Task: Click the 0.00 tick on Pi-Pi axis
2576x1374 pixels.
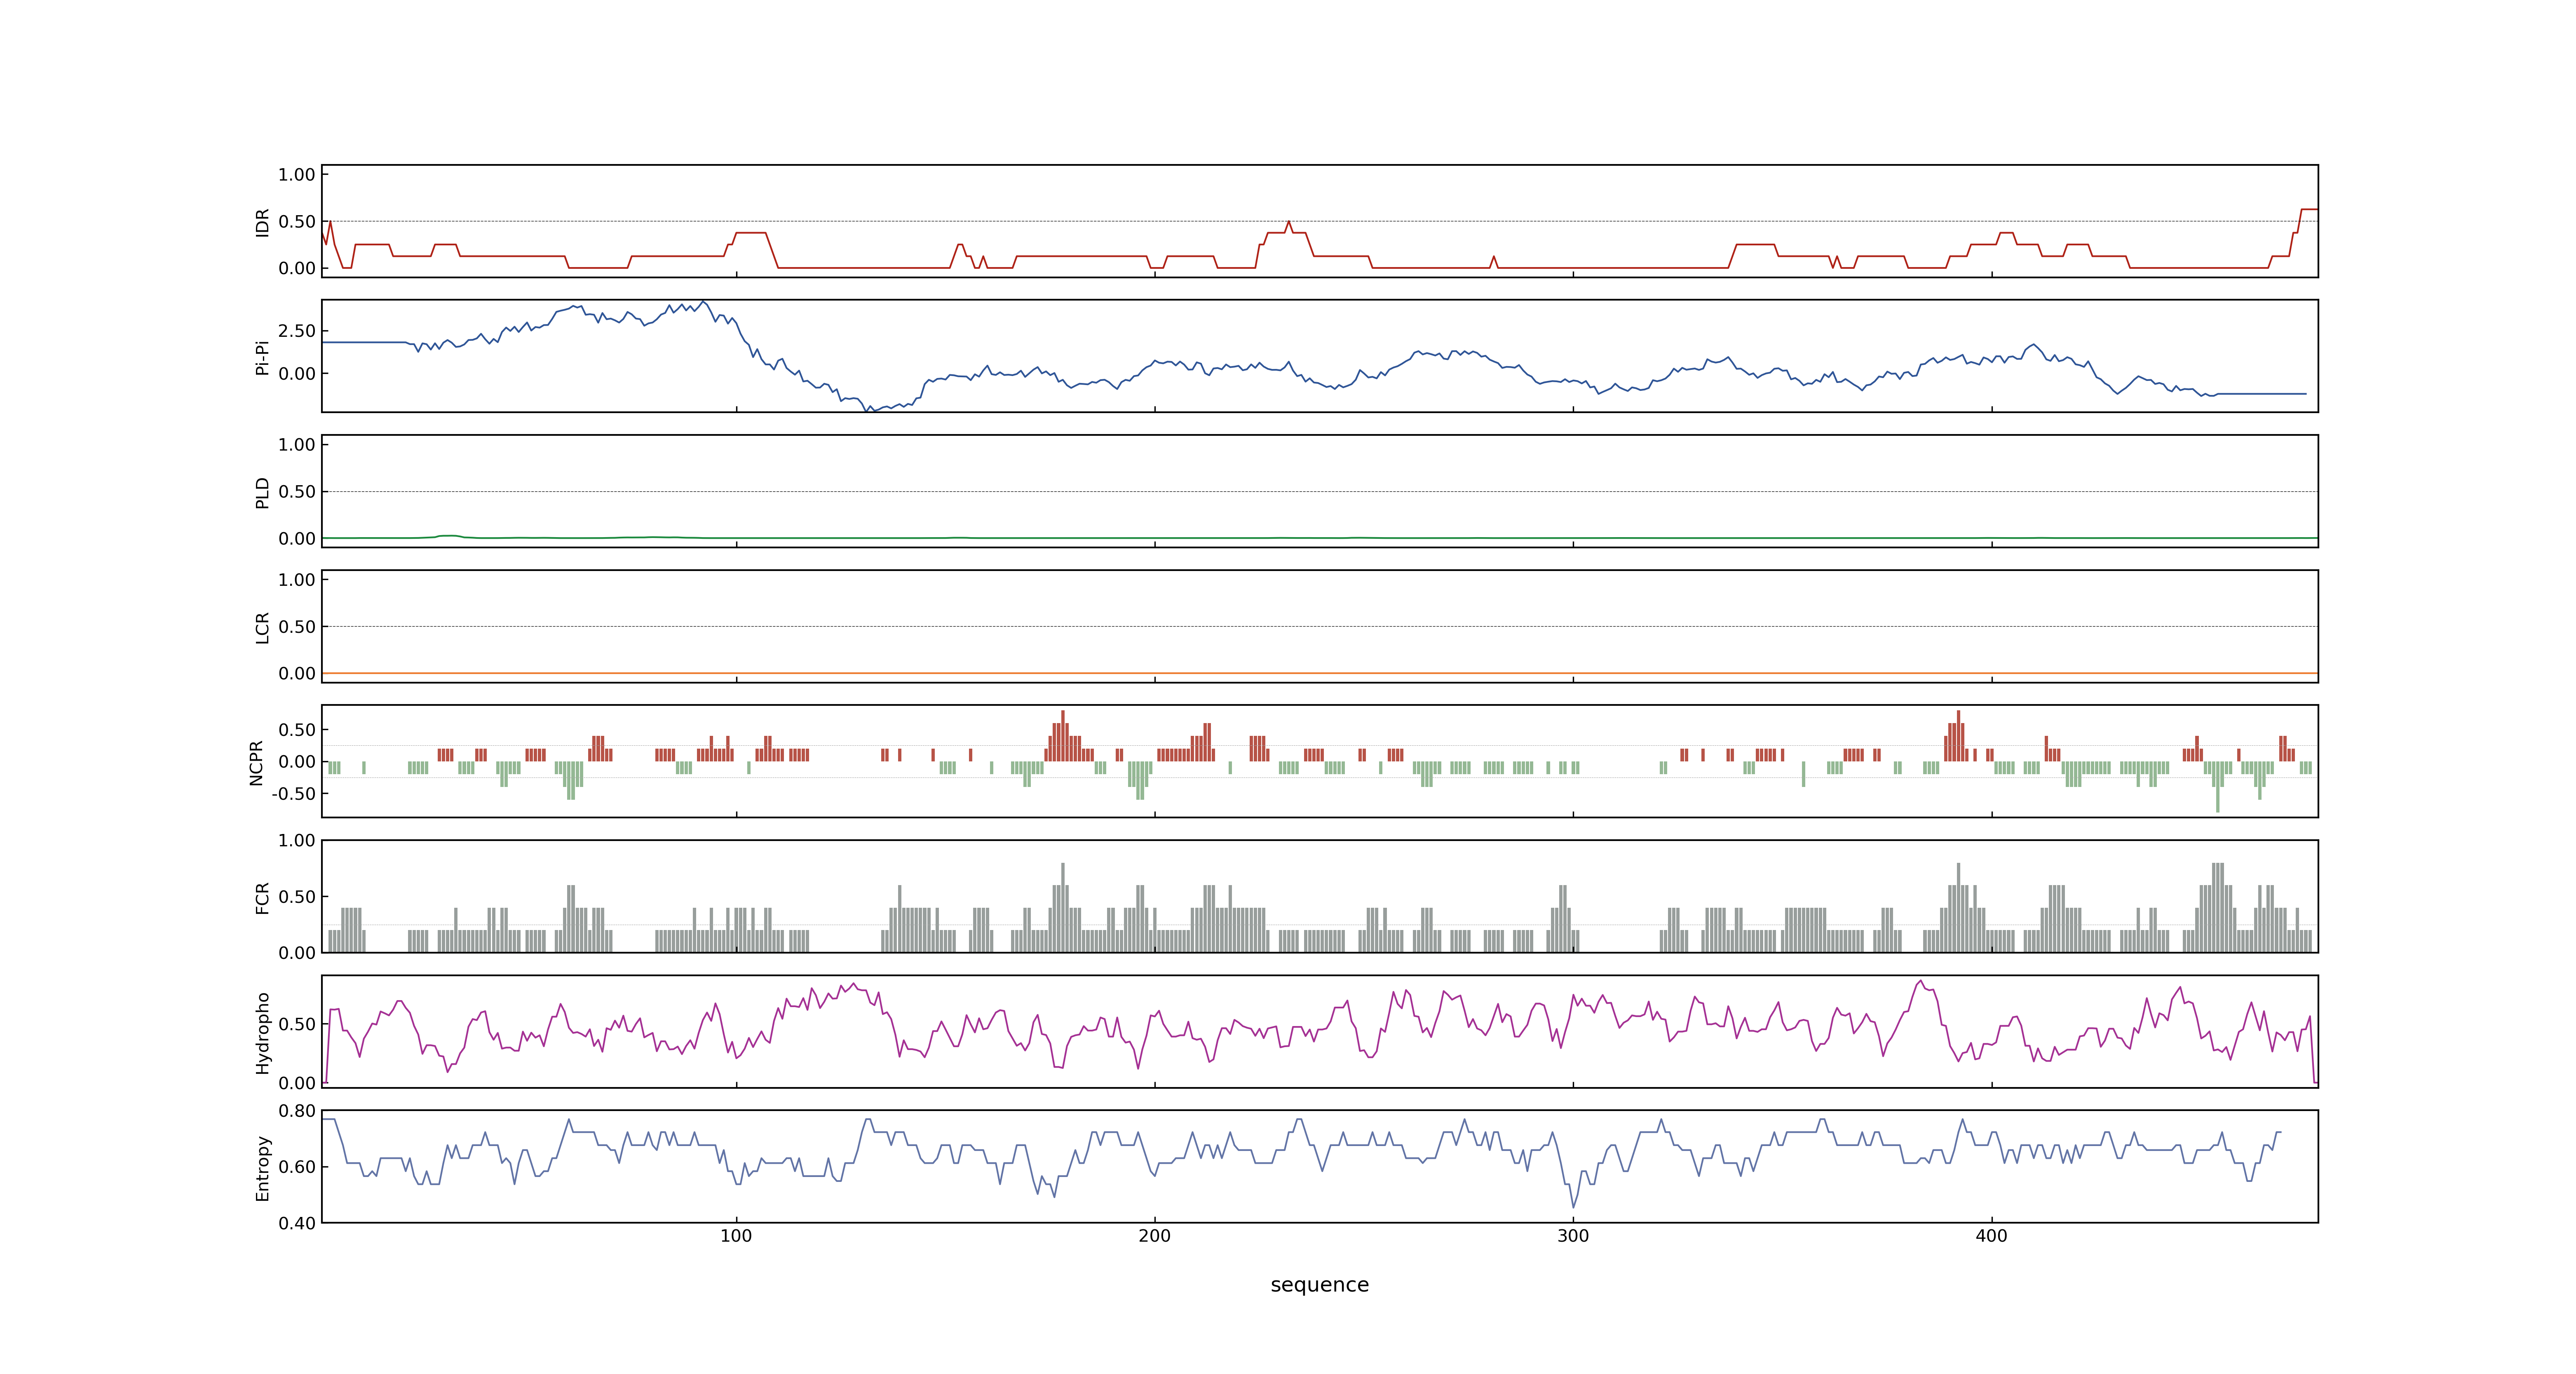Action: pyautogui.click(x=297, y=374)
